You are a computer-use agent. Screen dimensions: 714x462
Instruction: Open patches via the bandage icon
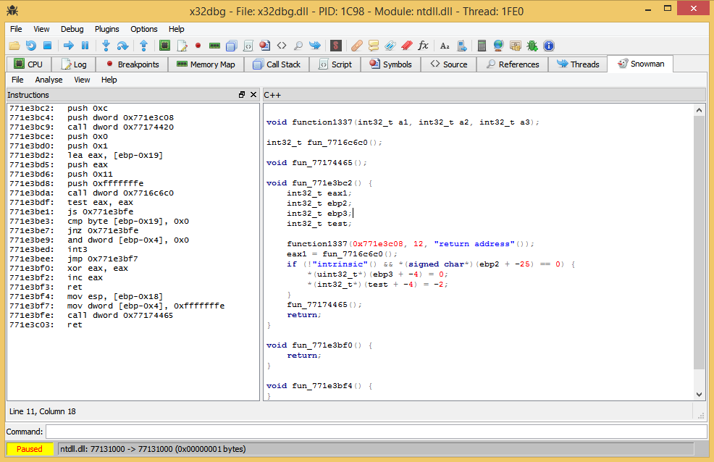click(357, 46)
